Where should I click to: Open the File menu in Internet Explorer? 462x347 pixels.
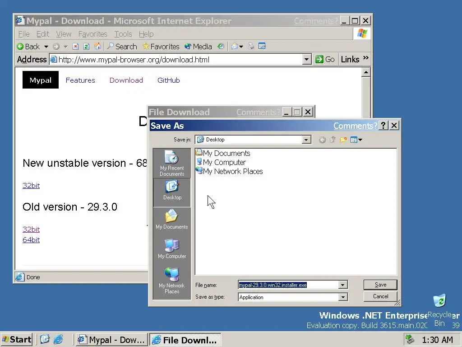(24, 34)
